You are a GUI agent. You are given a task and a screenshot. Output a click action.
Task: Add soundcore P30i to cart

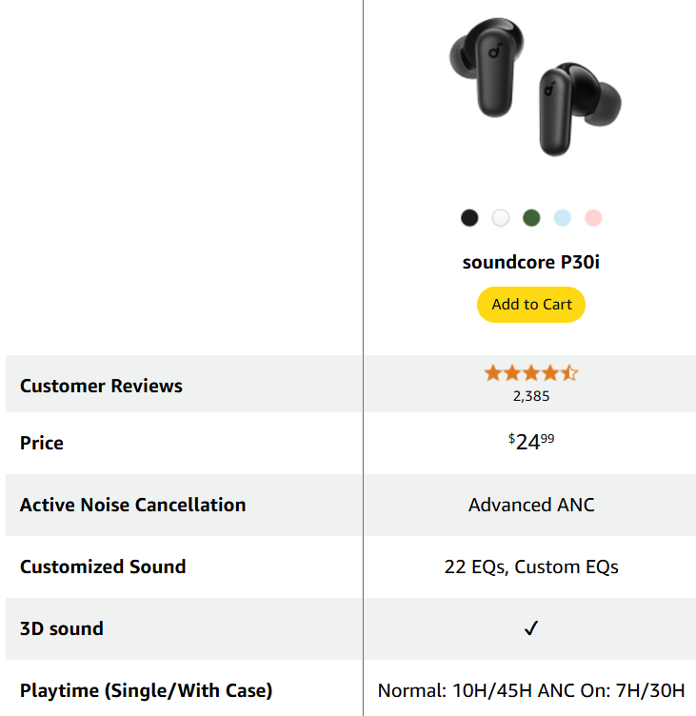530,305
